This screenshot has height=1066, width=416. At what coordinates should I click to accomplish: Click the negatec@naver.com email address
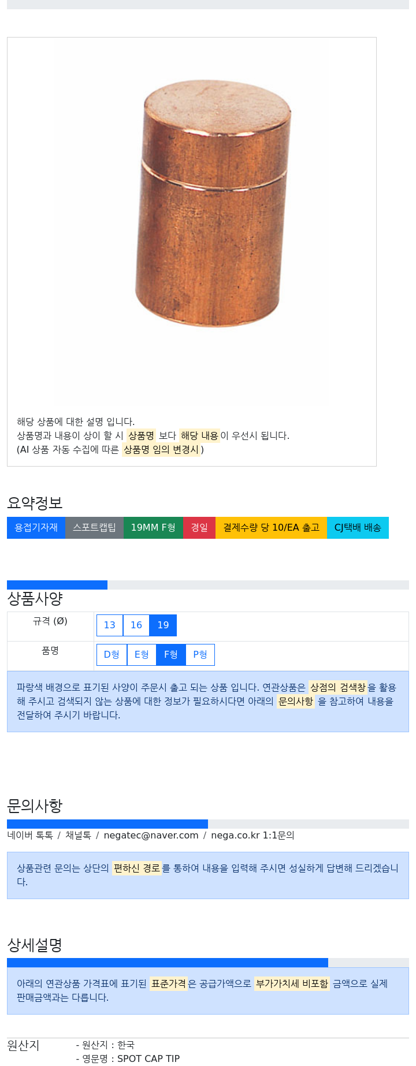coord(151,835)
